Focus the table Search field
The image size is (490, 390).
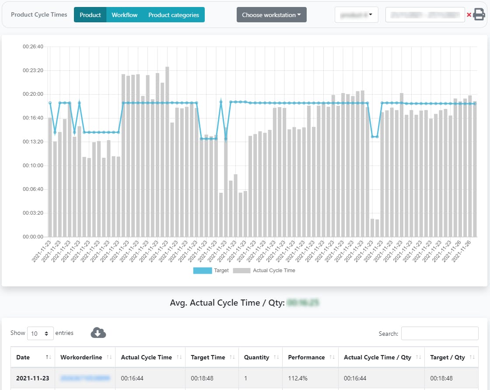[x=440, y=334]
